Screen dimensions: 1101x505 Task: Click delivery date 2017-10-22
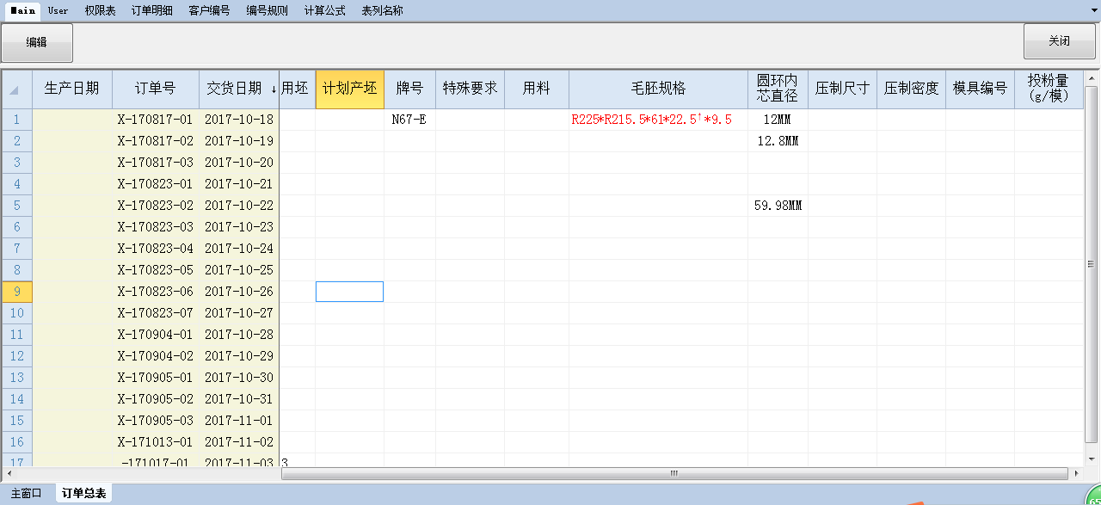pyautogui.click(x=239, y=206)
